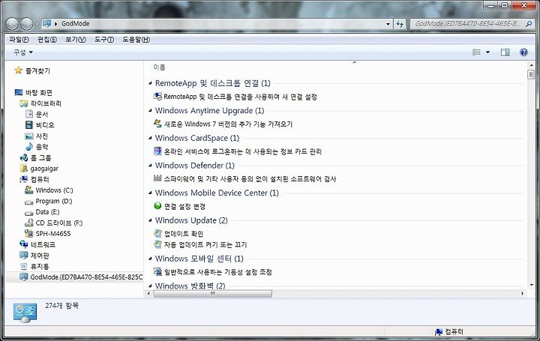
Task: Click GodMode in the address bar path
Action: pos(76,24)
